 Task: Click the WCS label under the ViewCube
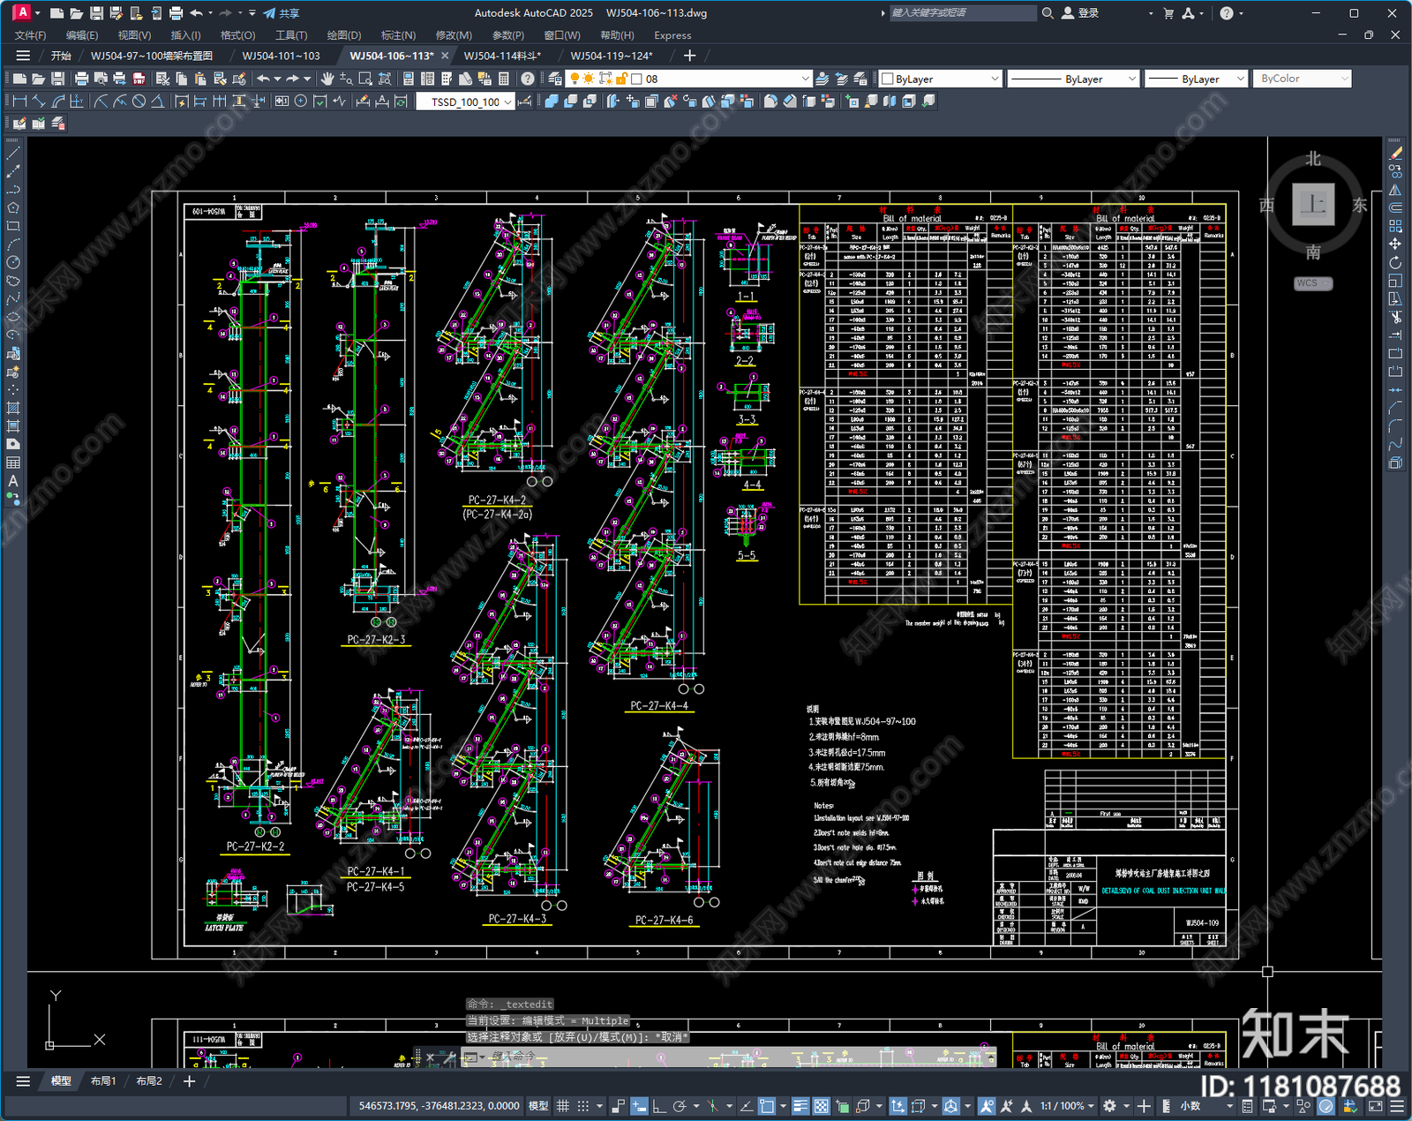click(1312, 283)
